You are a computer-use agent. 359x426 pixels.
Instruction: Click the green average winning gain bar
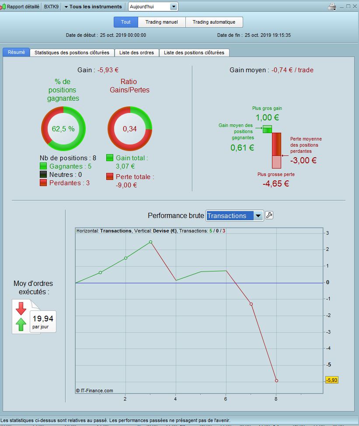[267, 129]
